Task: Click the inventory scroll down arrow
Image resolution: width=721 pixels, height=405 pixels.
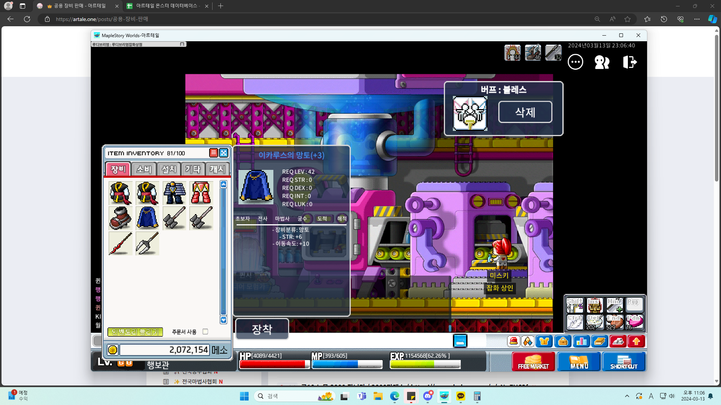Action: tap(223, 320)
